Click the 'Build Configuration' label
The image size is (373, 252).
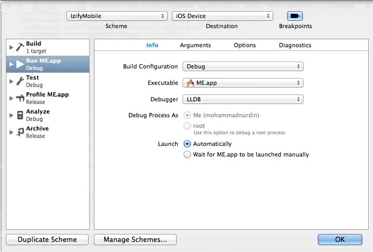pyautogui.click(x=150, y=66)
